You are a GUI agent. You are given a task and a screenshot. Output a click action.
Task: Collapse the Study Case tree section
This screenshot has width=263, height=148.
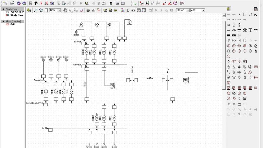(x=3, y=9)
